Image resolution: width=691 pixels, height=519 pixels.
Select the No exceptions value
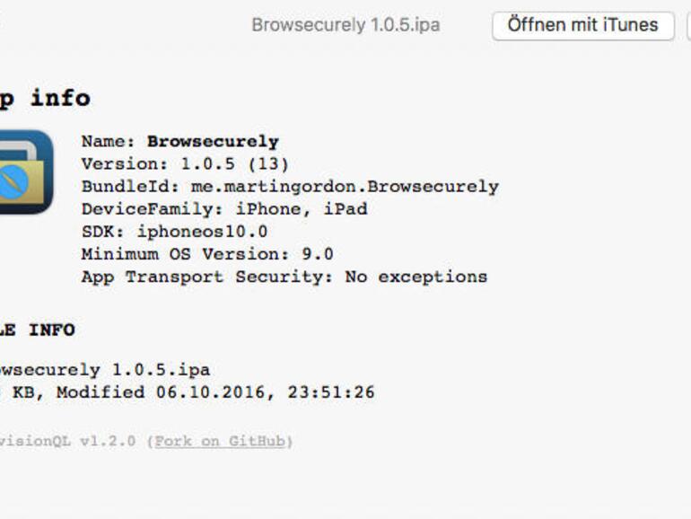[x=415, y=277]
